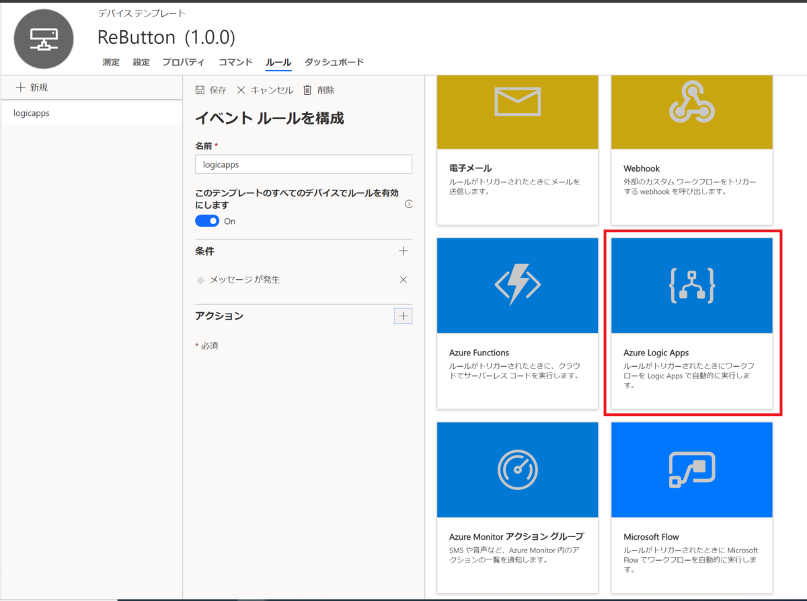This screenshot has width=807, height=601.
Task: Click the 名前 input field
Action: pyautogui.click(x=303, y=164)
